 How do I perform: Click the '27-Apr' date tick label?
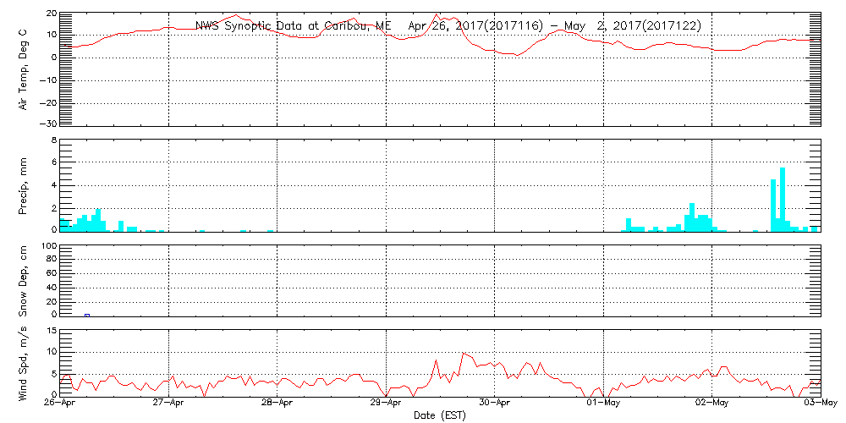tap(169, 403)
